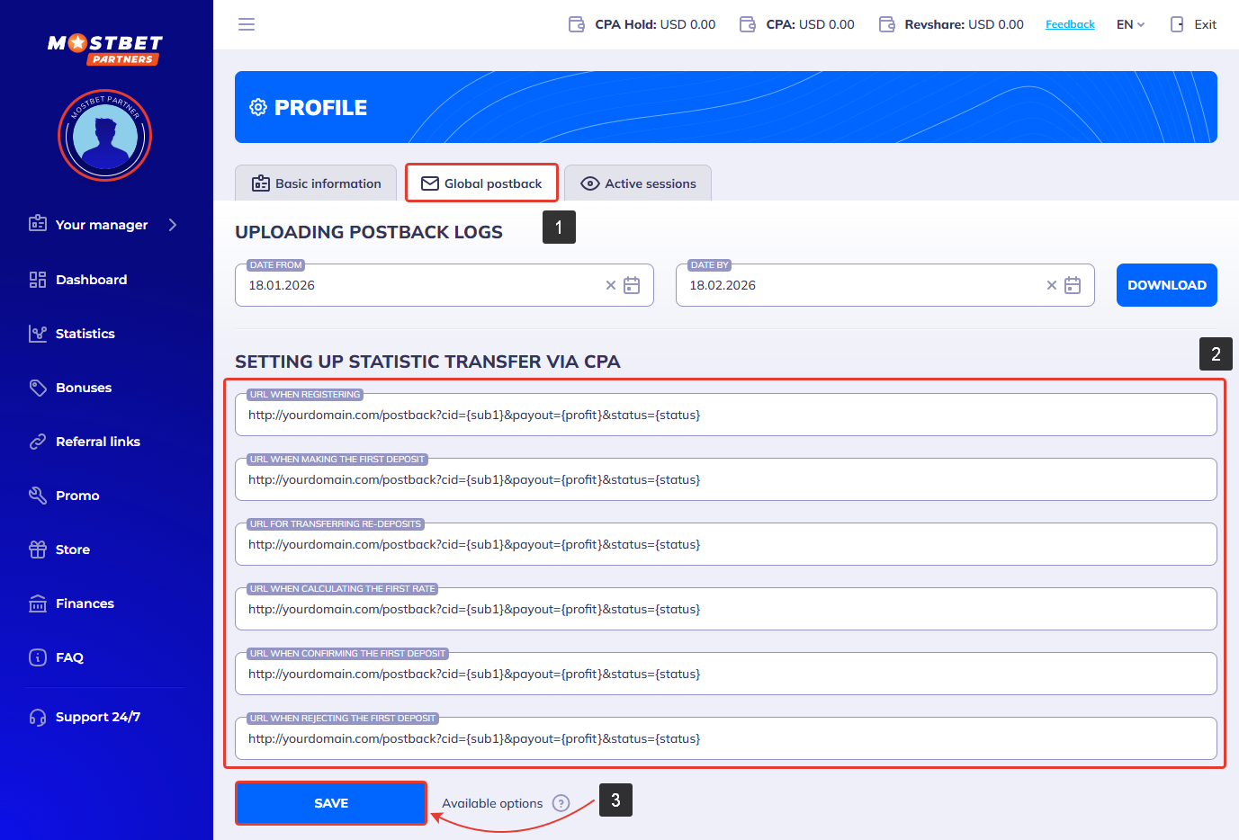This screenshot has width=1239, height=840.
Task: Open Statistics from the sidebar
Action: pyautogui.click(x=85, y=334)
